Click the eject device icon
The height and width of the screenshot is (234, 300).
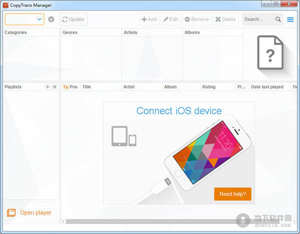[51, 19]
